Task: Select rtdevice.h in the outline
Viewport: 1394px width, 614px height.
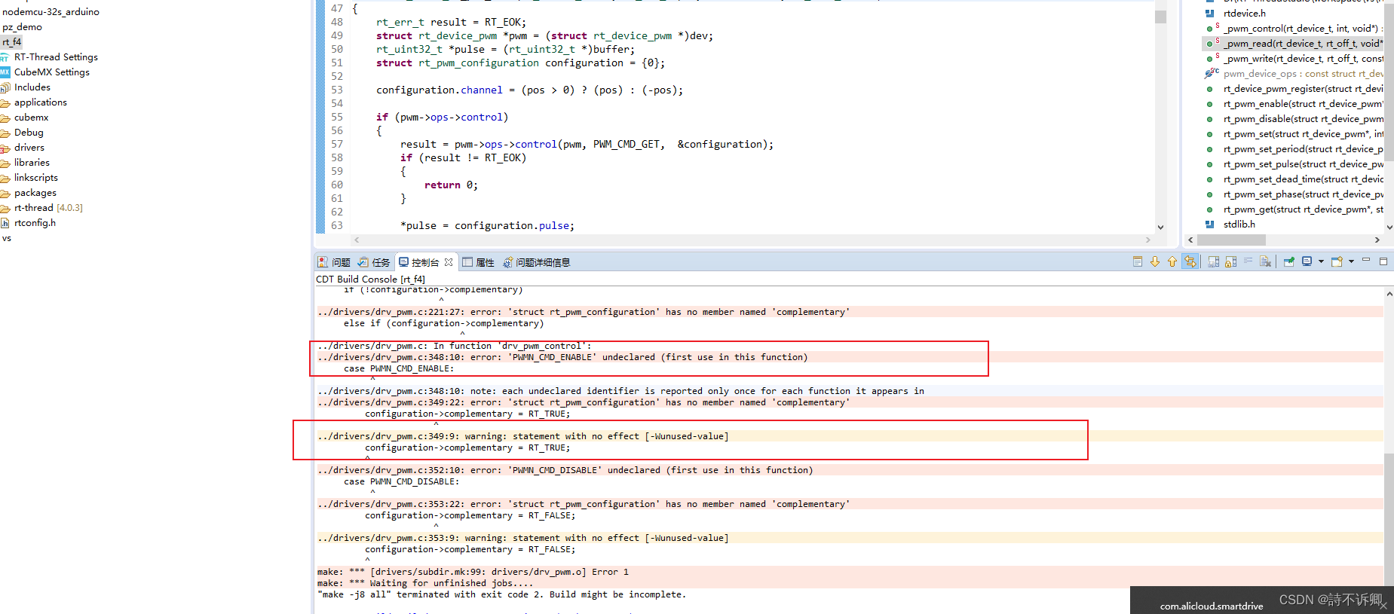Action: [x=1245, y=14]
